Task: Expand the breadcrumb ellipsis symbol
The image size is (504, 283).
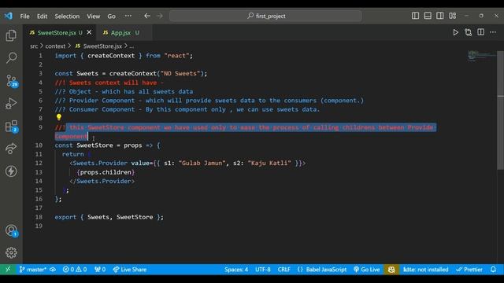Action: coord(132,46)
